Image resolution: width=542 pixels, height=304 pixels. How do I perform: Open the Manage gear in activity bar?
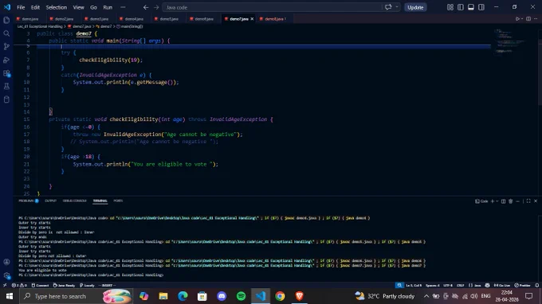6,275
